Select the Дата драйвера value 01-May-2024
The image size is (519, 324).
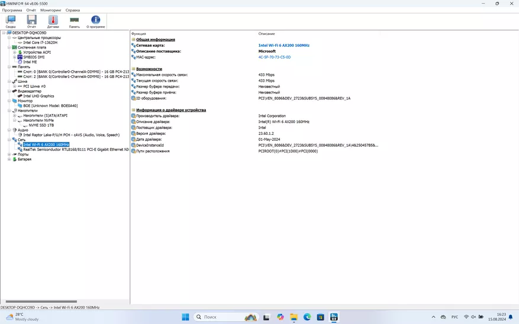tap(269, 140)
